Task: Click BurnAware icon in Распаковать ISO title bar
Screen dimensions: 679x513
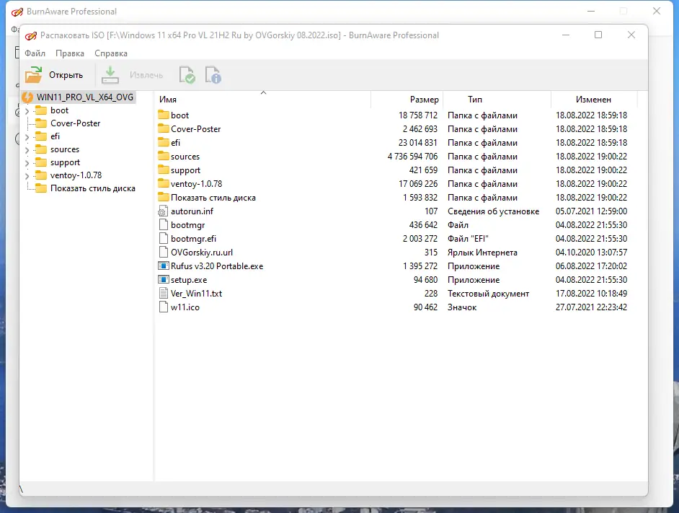Action: coord(31,35)
